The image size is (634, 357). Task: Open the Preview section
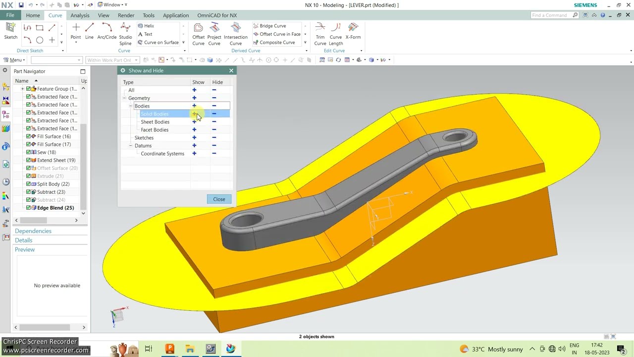point(25,249)
